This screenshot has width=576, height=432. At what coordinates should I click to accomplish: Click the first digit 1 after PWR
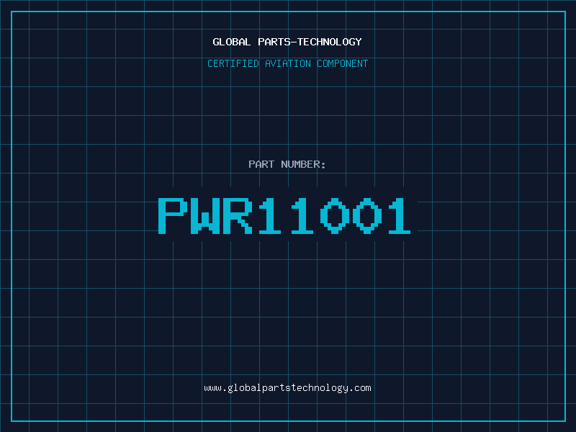click(x=270, y=215)
